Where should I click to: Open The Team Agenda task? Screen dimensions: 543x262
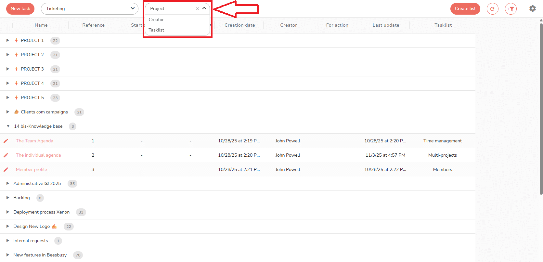pyautogui.click(x=34, y=141)
